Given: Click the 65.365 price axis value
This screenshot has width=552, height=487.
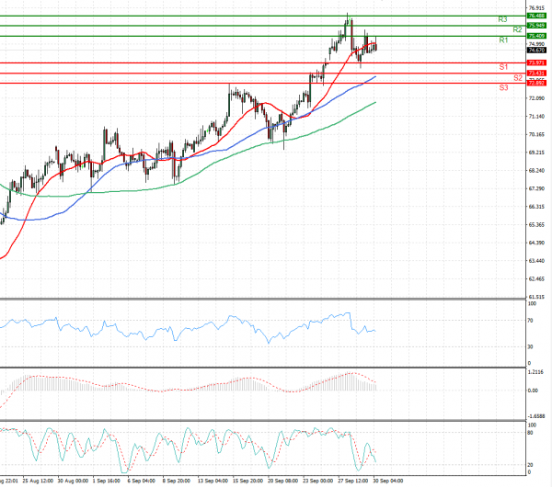Looking at the screenshot, I should [x=536, y=225].
